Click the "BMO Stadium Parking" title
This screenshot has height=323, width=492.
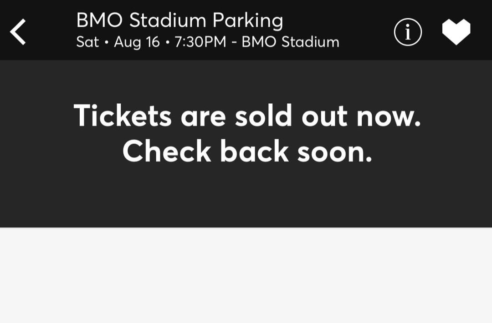pos(179,21)
